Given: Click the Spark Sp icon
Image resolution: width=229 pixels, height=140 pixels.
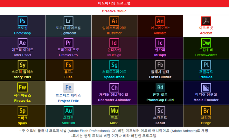Looking at the screenshot, I should 23,111.
